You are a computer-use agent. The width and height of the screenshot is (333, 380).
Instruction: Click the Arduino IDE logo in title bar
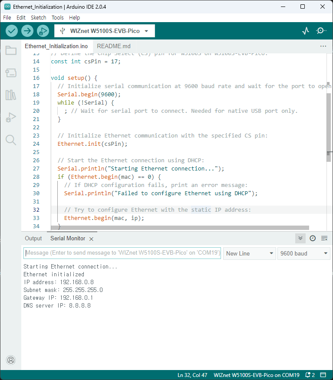tap(7, 7)
